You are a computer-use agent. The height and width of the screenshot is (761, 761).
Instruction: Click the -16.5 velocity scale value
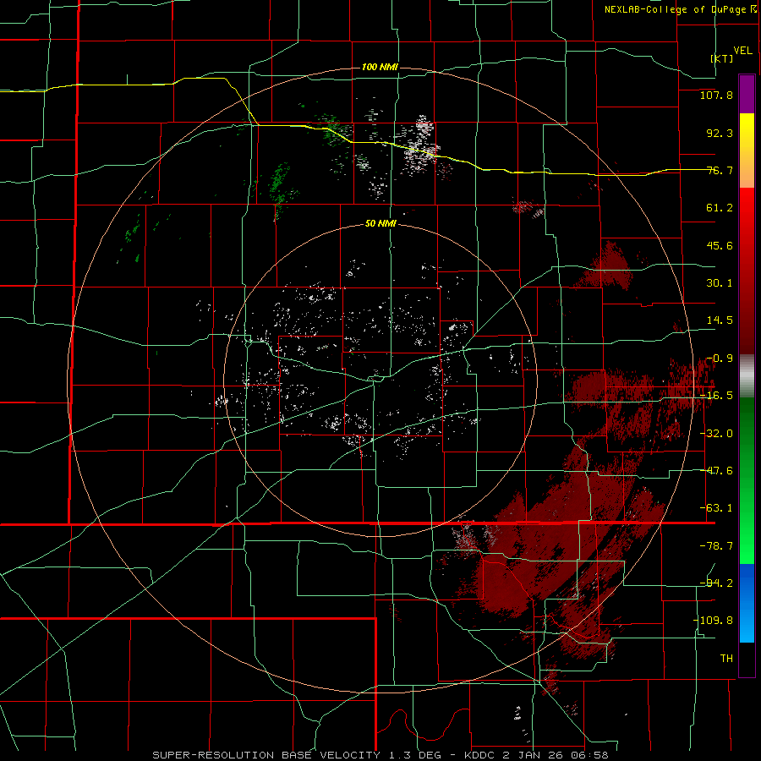point(716,396)
